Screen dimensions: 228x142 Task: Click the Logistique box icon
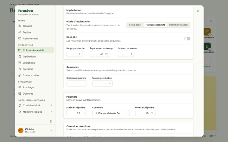tap(20, 62)
